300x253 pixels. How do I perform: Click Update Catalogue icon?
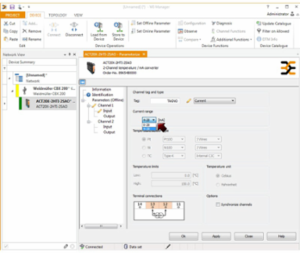pos(259,24)
